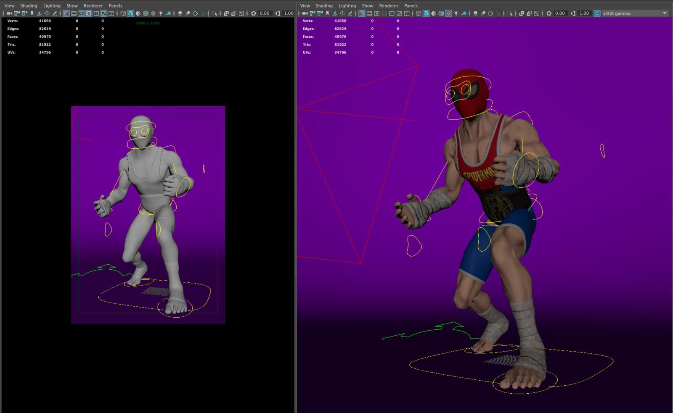Image resolution: width=673 pixels, height=413 pixels.
Task: Click Image Plane icon in left panel
Action: 39,13
